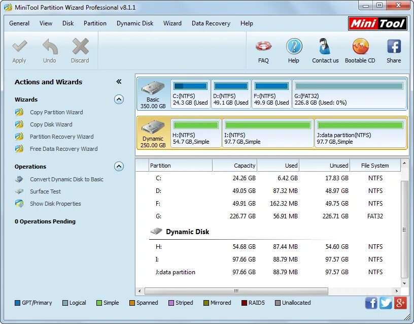This screenshot has width=414, height=324.
Task: Click horizontal scrollbar right arrow
Action: point(397,291)
